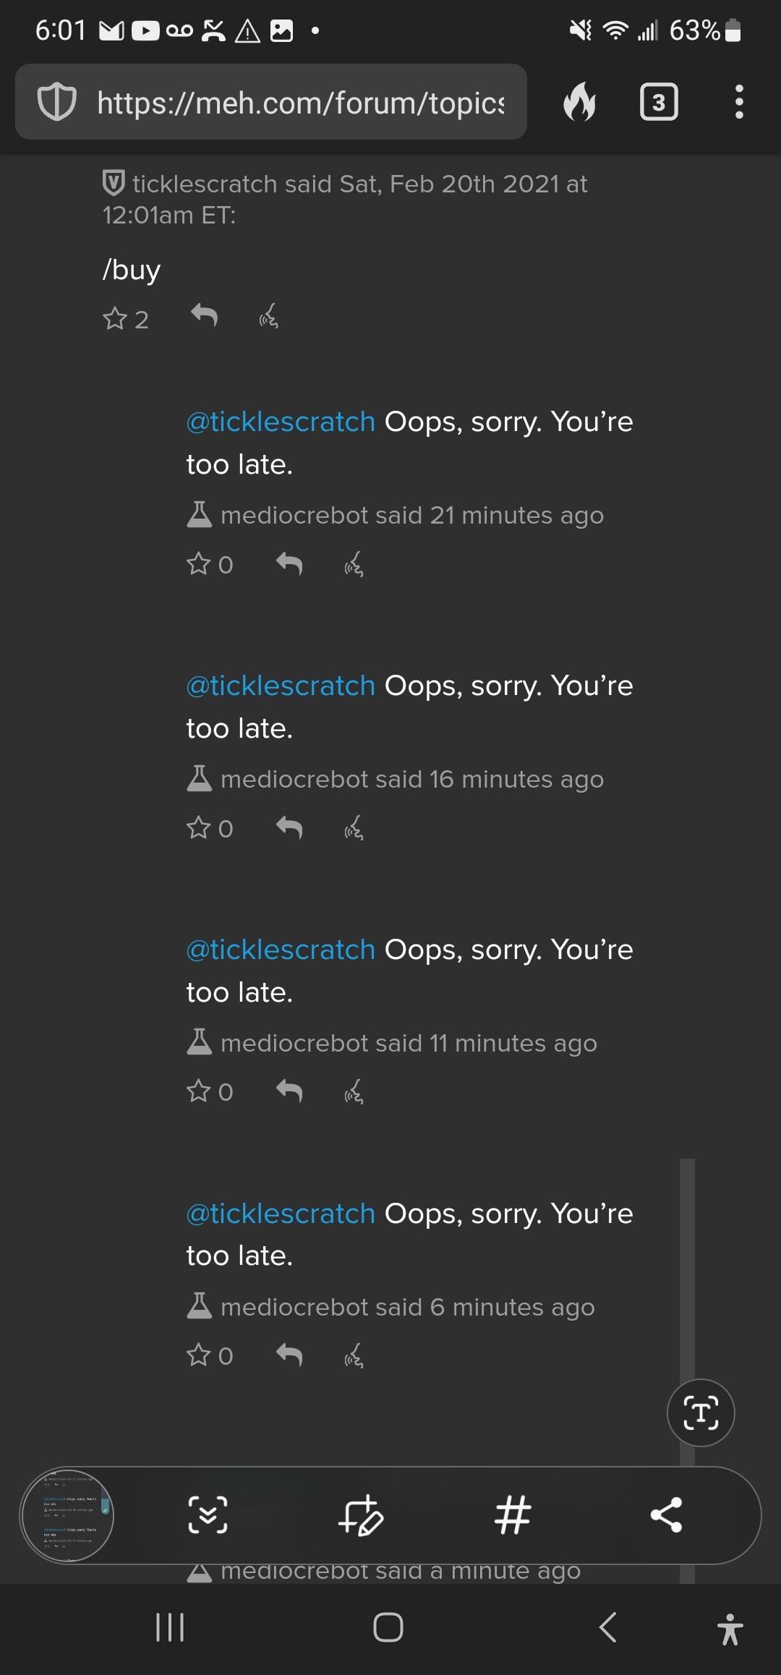781x1675 pixels.
Task: Reply to mediocrebot's 16 minutes ago comment
Action: pyautogui.click(x=289, y=827)
